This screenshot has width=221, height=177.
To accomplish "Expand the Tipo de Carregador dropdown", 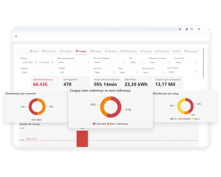I will (110, 62).
